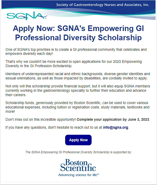Viewport: 157px width, 185px height.
Task: Click the Empowering GI Professional Diversity Scholarship headline
Action: 78,33
